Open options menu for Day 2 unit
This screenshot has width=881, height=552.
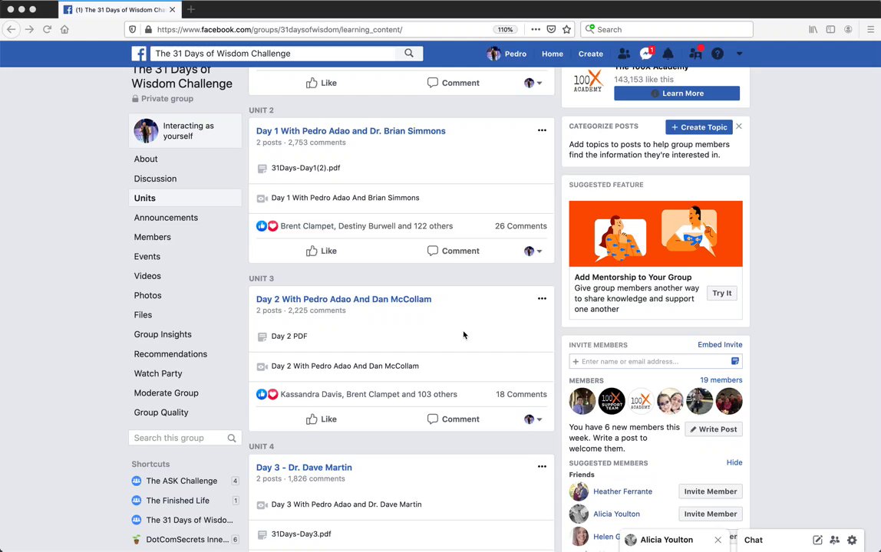point(542,298)
